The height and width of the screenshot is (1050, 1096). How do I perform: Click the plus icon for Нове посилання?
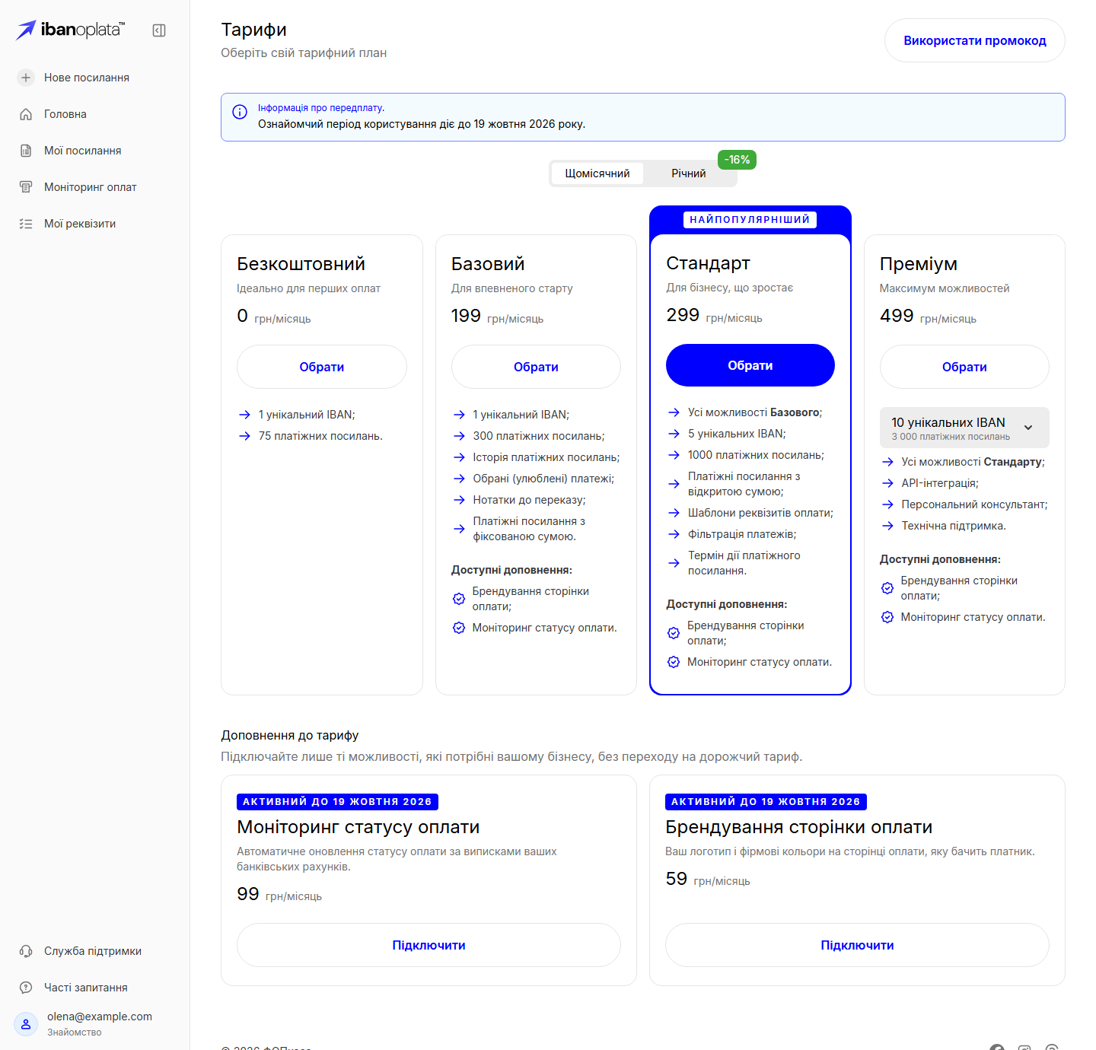tap(26, 78)
